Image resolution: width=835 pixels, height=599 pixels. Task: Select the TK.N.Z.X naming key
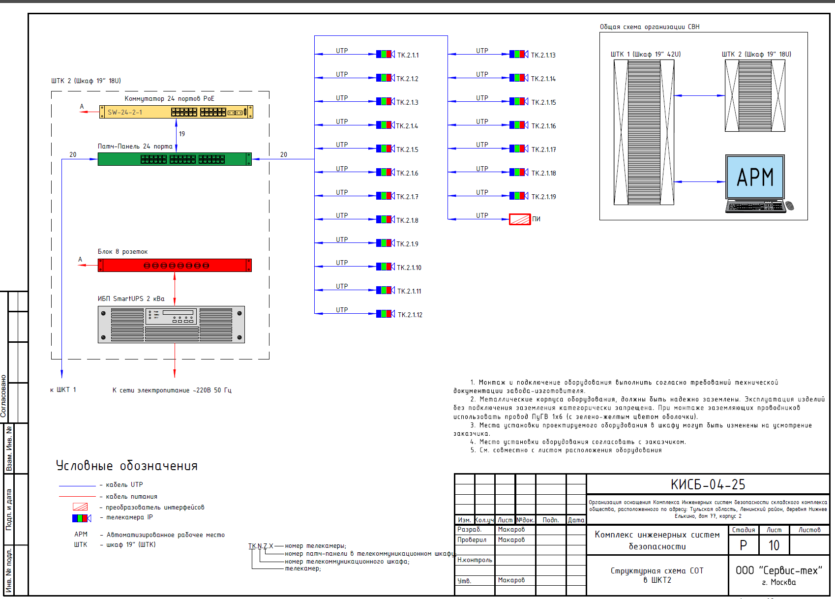(261, 546)
